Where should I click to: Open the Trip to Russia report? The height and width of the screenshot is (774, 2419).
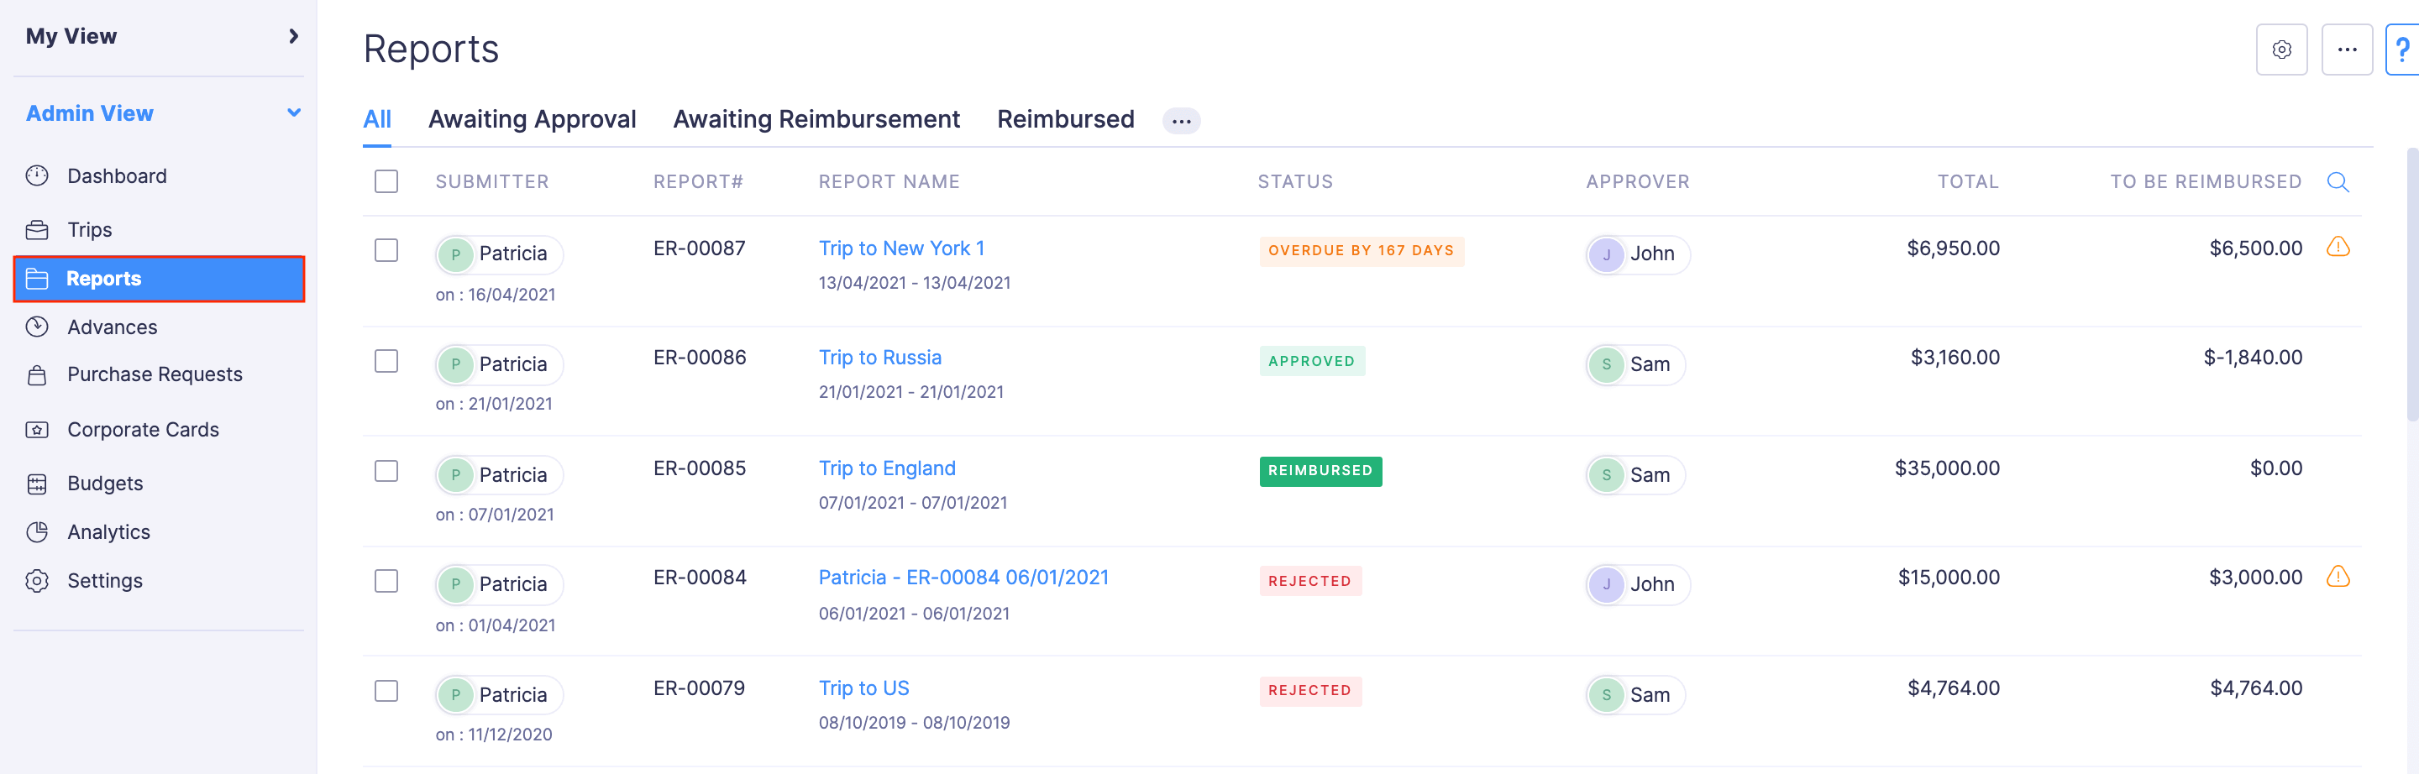pyautogui.click(x=880, y=357)
